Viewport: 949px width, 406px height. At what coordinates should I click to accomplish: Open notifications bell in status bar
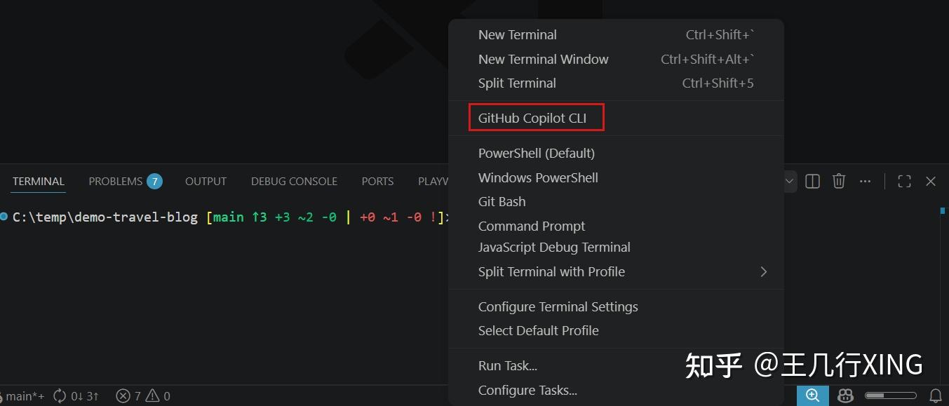point(935,395)
